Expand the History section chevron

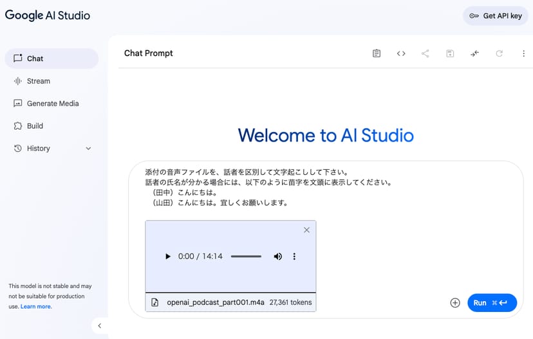coord(88,149)
